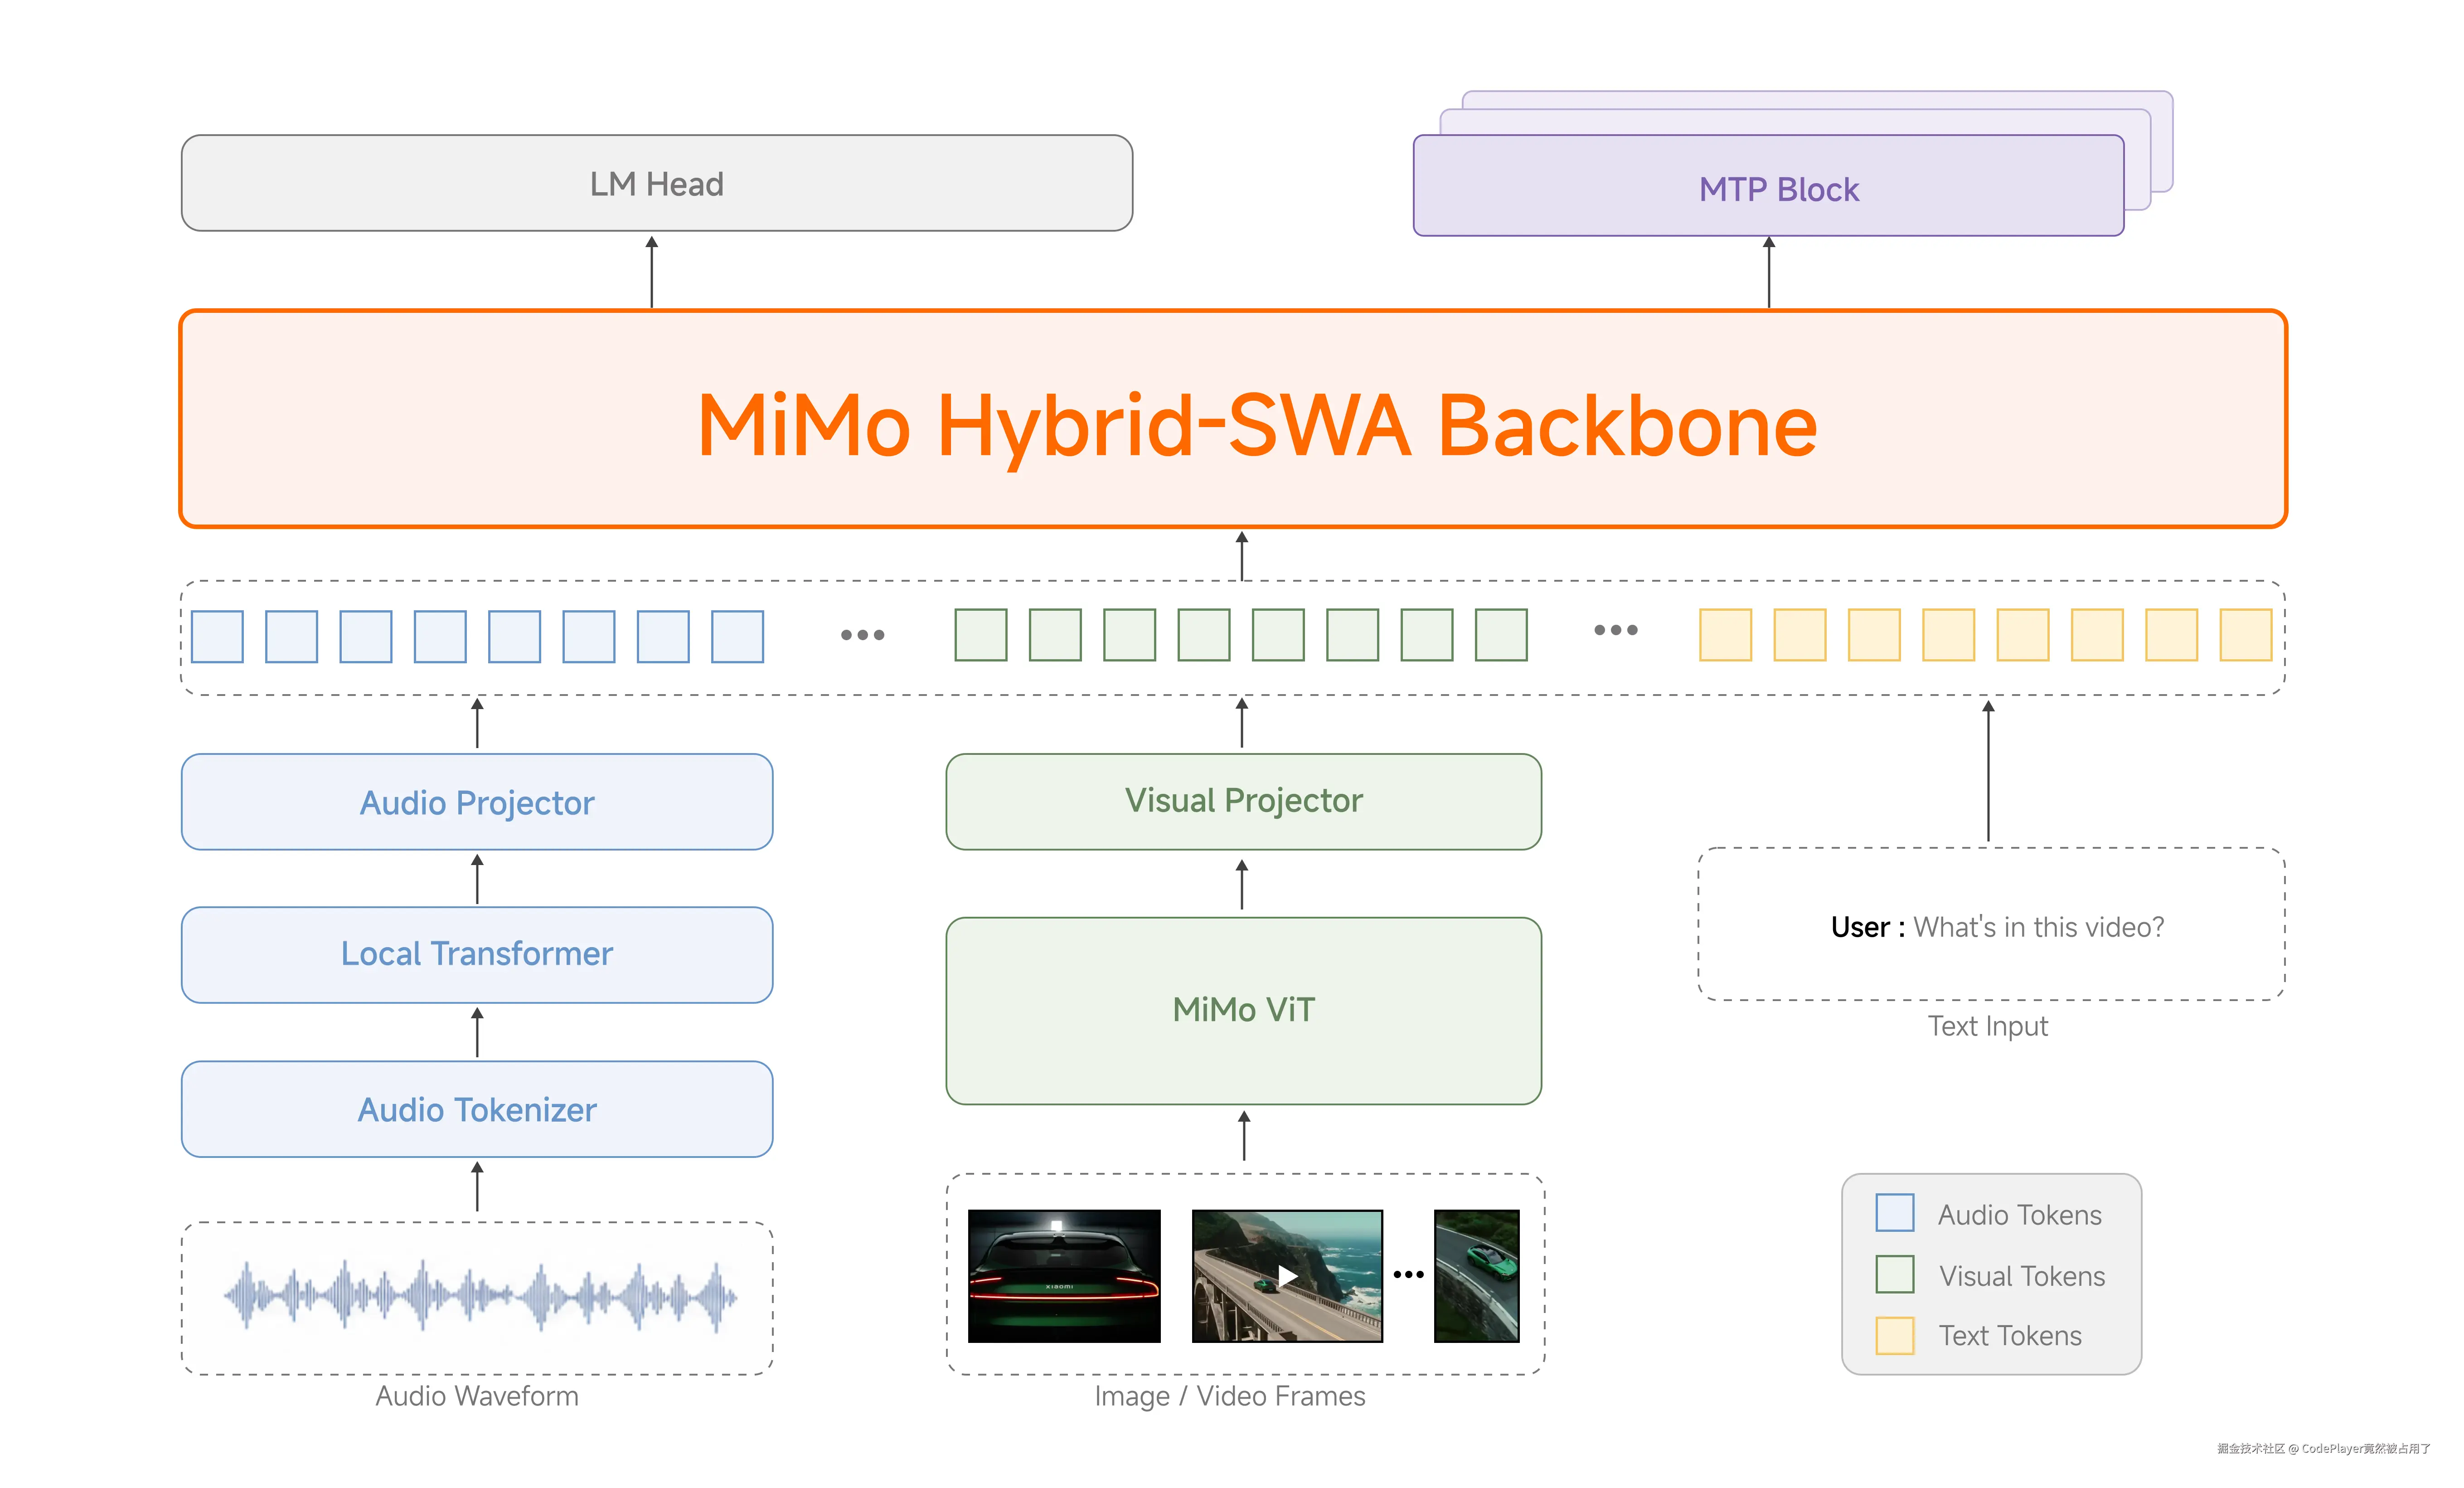Click the audio waveform graphic
Image resolution: width=2464 pixels, height=1488 pixels.
[480, 1296]
